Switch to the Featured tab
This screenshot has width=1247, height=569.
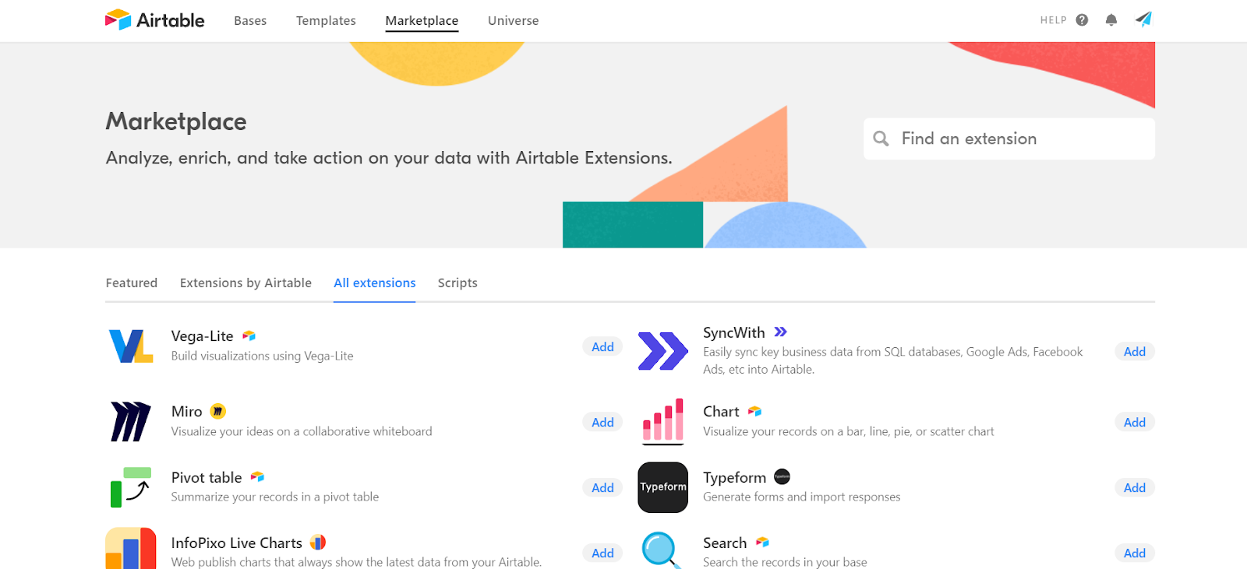coord(132,283)
